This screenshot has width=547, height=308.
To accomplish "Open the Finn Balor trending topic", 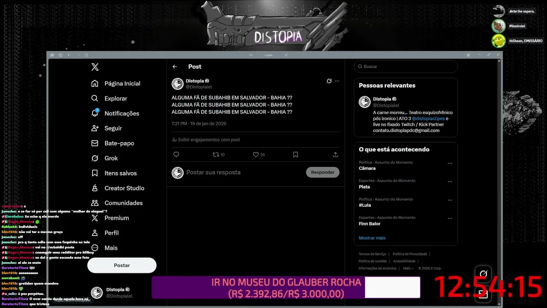I will 370,224.
